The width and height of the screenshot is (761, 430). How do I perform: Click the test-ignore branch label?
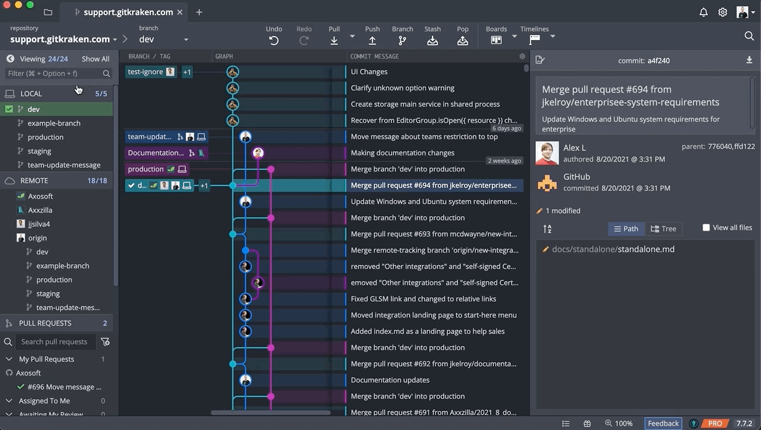[151, 72]
